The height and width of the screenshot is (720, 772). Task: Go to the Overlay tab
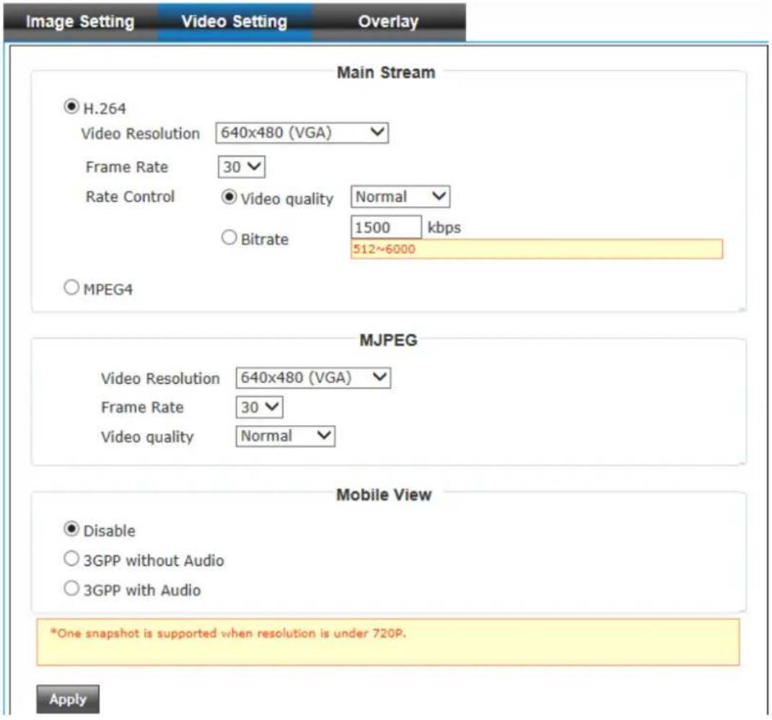pyautogui.click(x=388, y=22)
